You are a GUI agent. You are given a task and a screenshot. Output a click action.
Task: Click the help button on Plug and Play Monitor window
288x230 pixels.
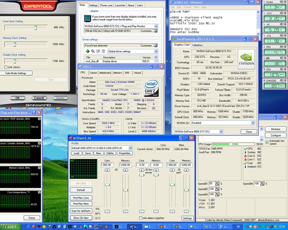pos(33,112)
